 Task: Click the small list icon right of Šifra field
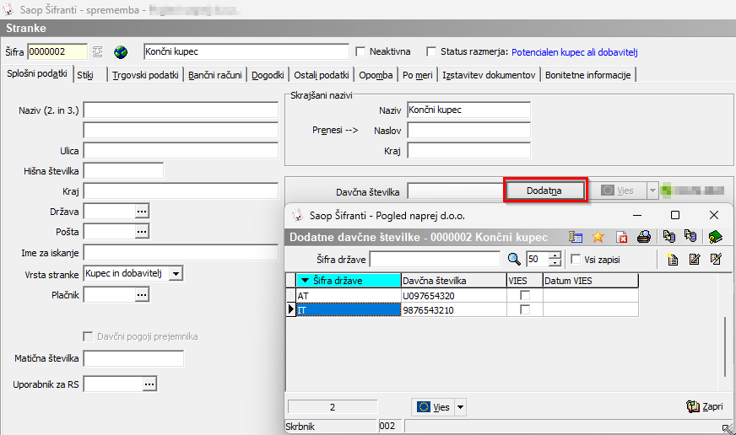[x=98, y=52]
